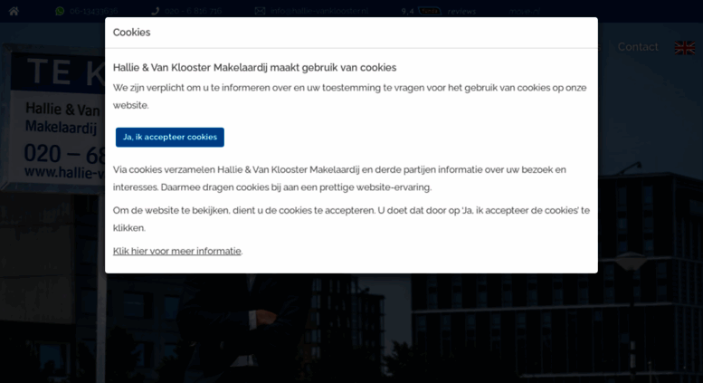Open the Contact menu item
This screenshot has height=383, width=703.
tap(638, 47)
